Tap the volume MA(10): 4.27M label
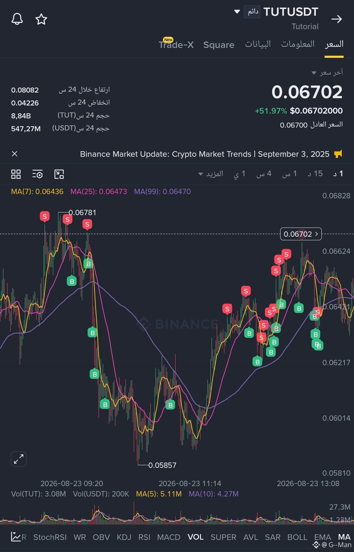This screenshot has height=552, width=354. (214, 494)
